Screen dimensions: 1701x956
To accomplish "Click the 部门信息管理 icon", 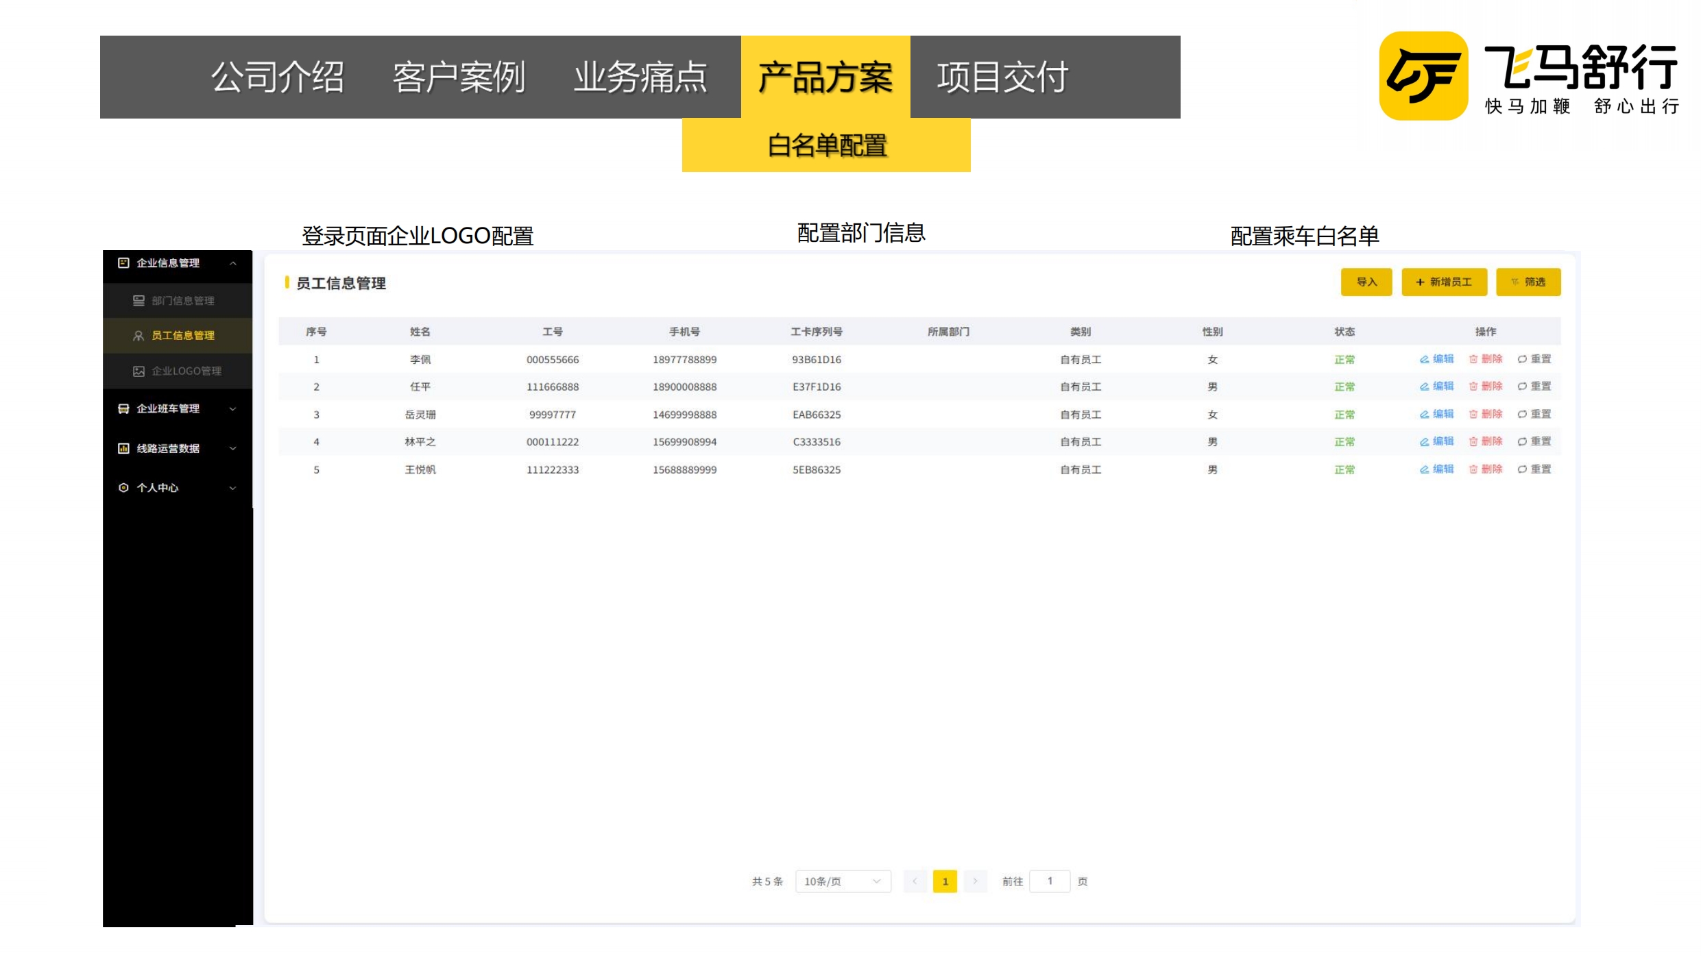I will [138, 301].
